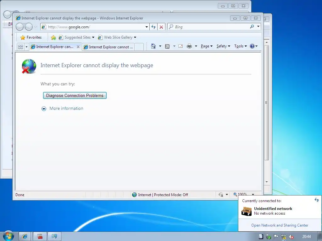
Task: Open the Safety menu
Action: 223,46
